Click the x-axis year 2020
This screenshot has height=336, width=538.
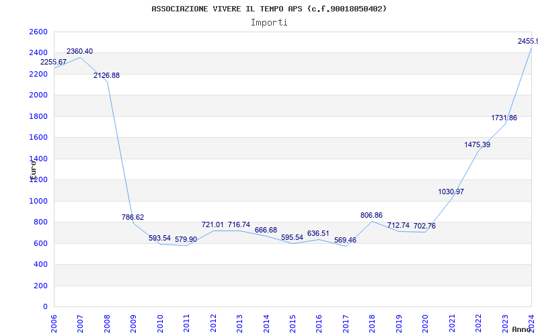pyautogui.click(x=426, y=324)
